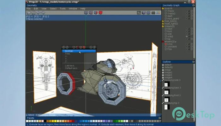Viewport: 221px width, 126px height.
Task: Toggle visibility eye of back image
Action: click(x=187, y=29)
